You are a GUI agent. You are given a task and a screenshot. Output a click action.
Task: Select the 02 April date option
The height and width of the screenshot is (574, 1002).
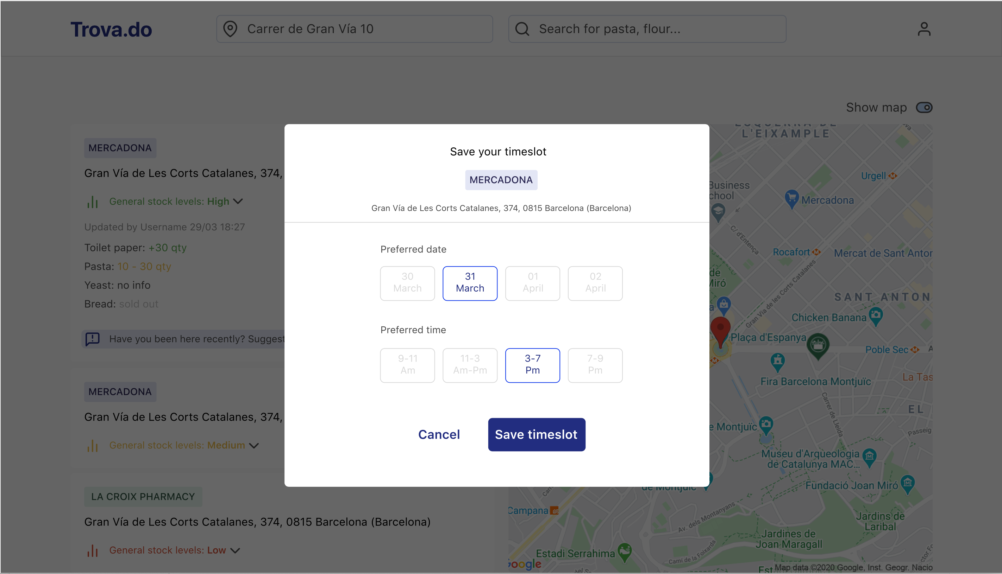(x=595, y=283)
